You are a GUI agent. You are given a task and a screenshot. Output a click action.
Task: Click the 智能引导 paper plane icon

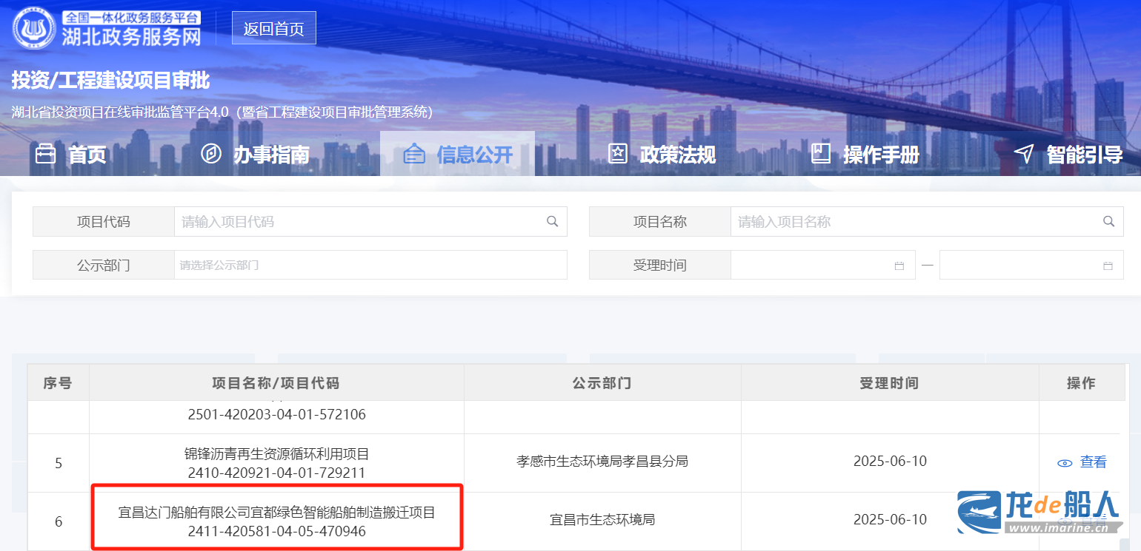pos(1024,154)
